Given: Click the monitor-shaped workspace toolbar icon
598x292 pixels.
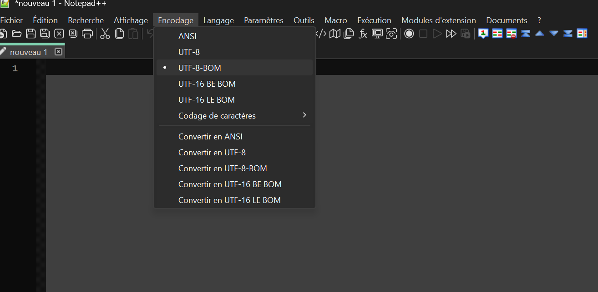Looking at the screenshot, I should point(377,34).
